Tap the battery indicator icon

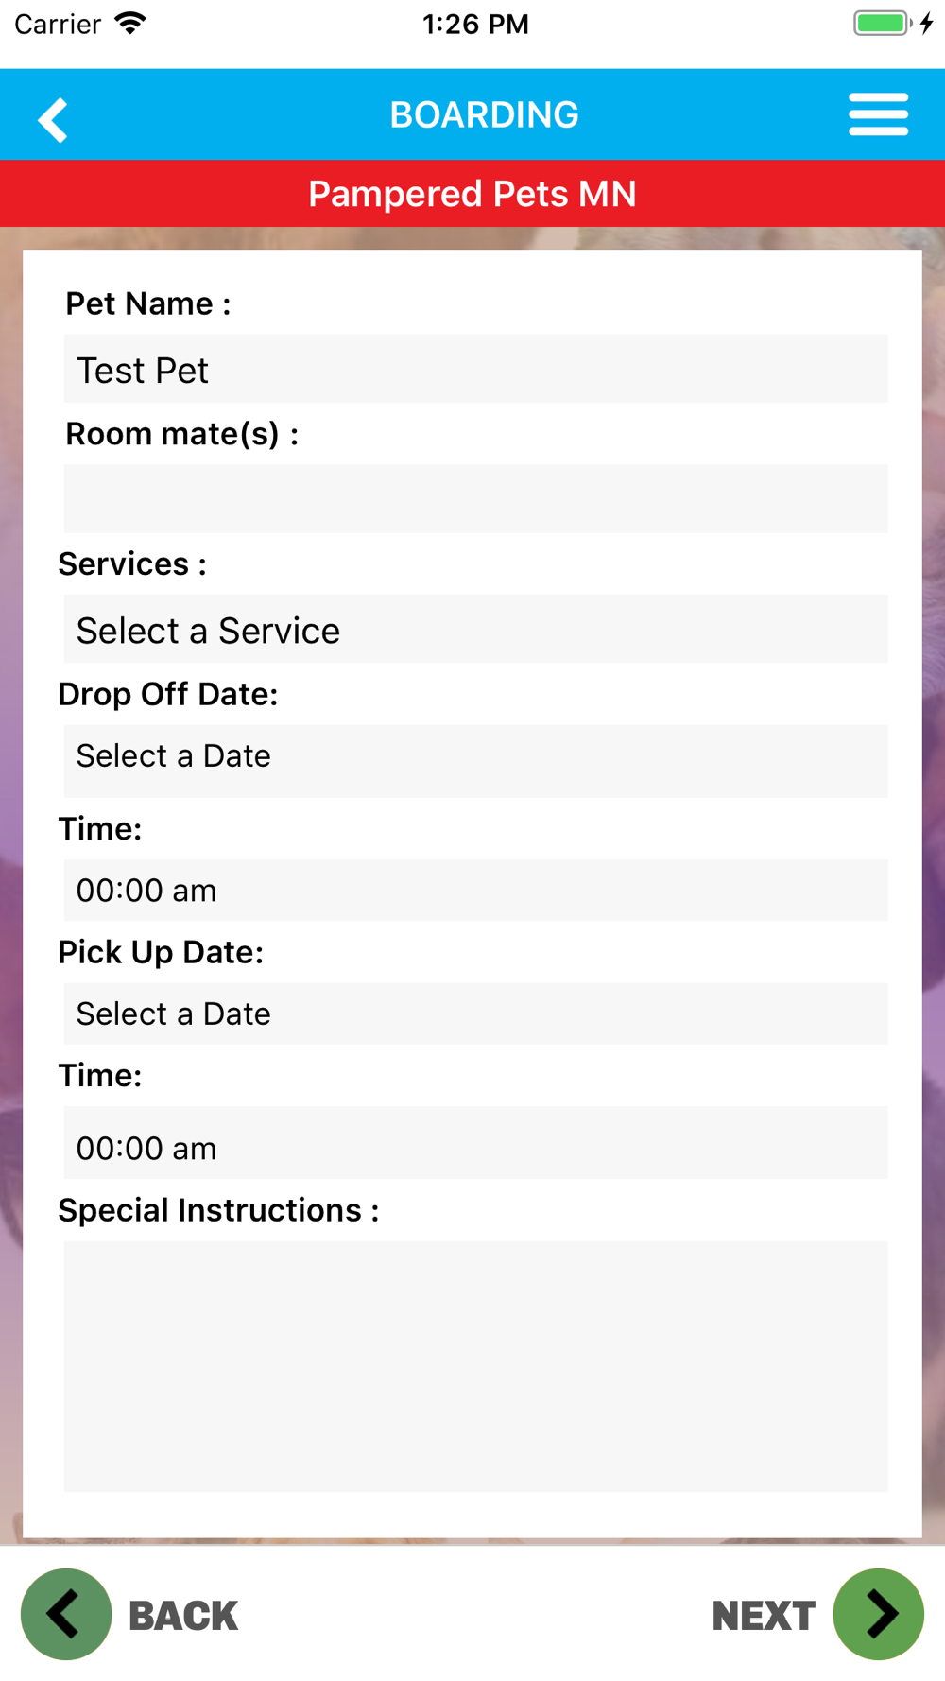882,23
